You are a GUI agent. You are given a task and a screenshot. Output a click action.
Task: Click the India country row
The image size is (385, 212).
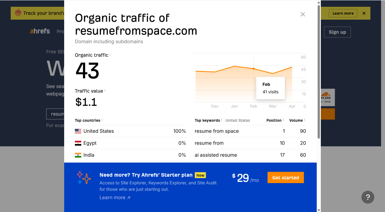[130, 155]
